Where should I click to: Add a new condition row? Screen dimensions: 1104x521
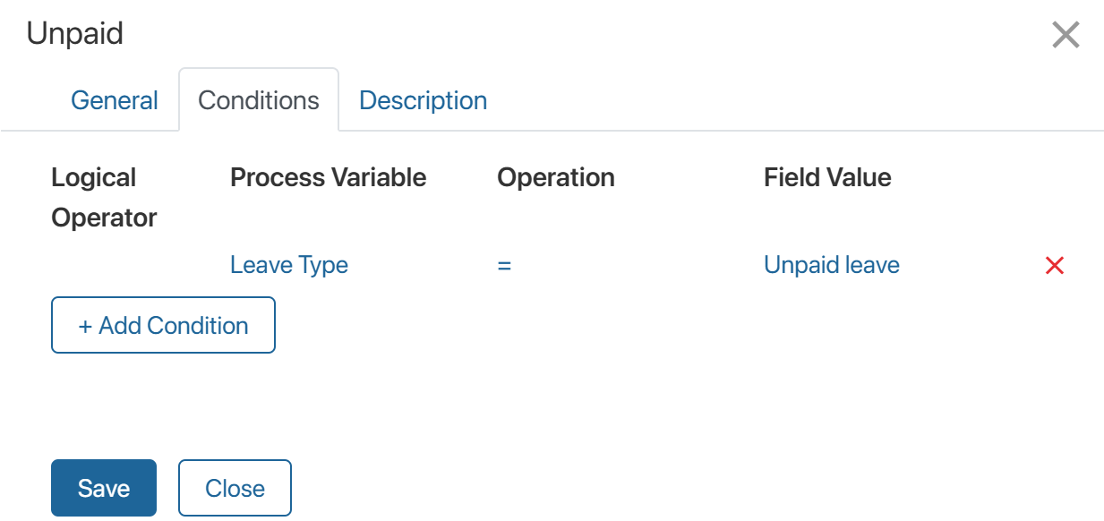point(163,326)
